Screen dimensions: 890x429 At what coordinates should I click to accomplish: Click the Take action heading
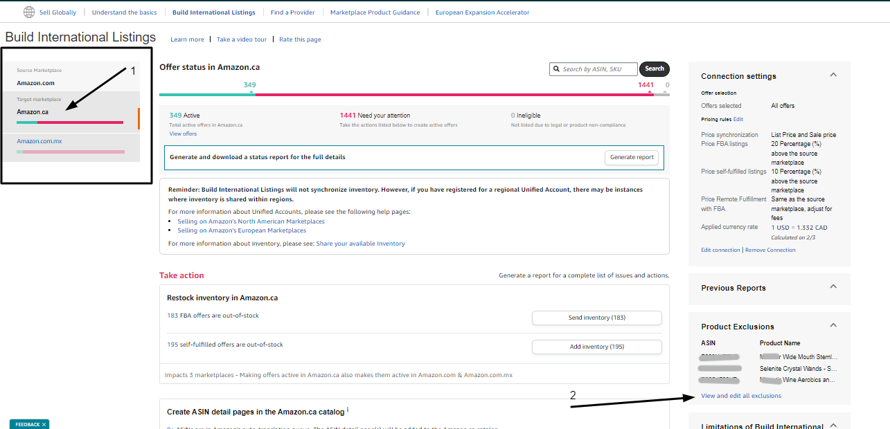tap(181, 275)
